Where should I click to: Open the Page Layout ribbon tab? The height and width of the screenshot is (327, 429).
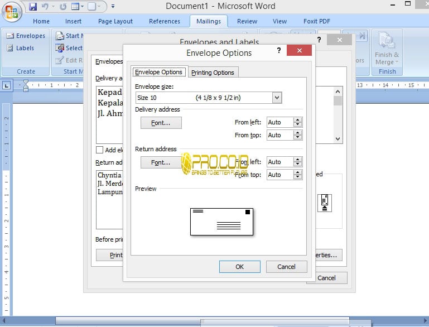point(115,21)
